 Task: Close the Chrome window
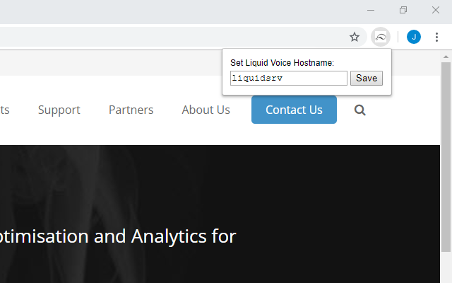click(x=435, y=10)
